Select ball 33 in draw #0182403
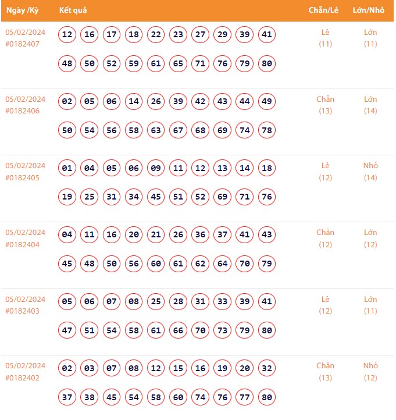 pyautogui.click(x=222, y=302)
